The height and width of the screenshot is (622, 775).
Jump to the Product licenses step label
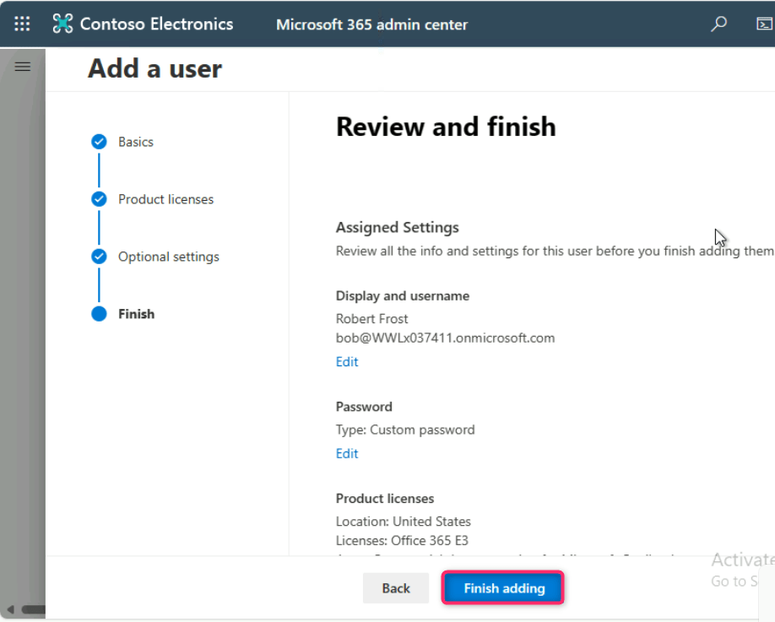(x=165, y=199)
